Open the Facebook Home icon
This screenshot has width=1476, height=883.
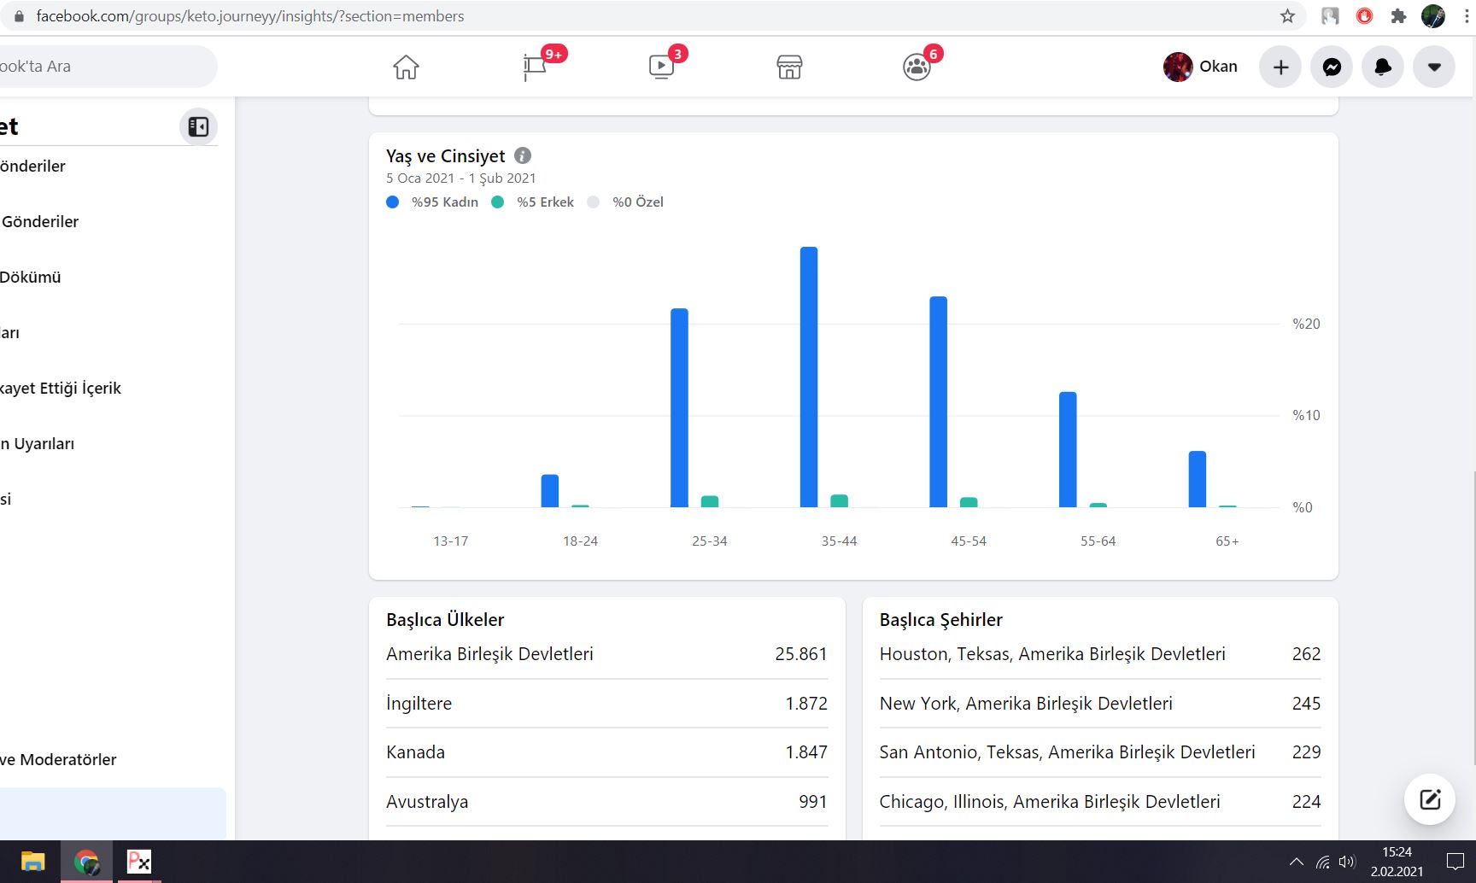[406, 67]
